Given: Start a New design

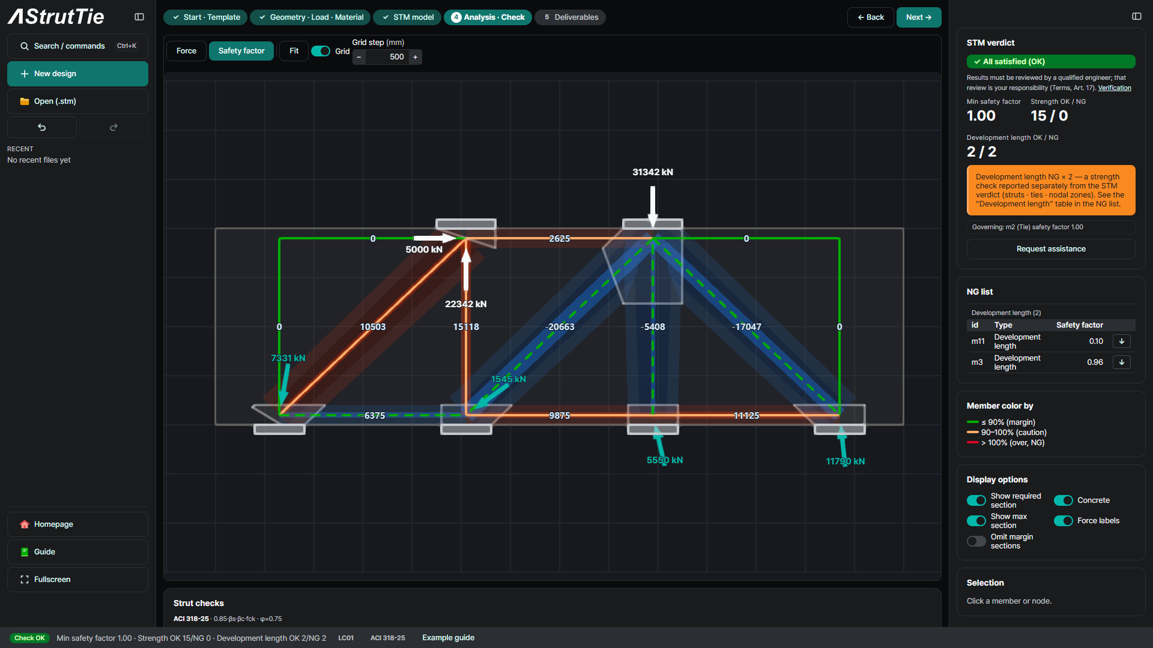Looking at the screenshot, I should point(77,74).
